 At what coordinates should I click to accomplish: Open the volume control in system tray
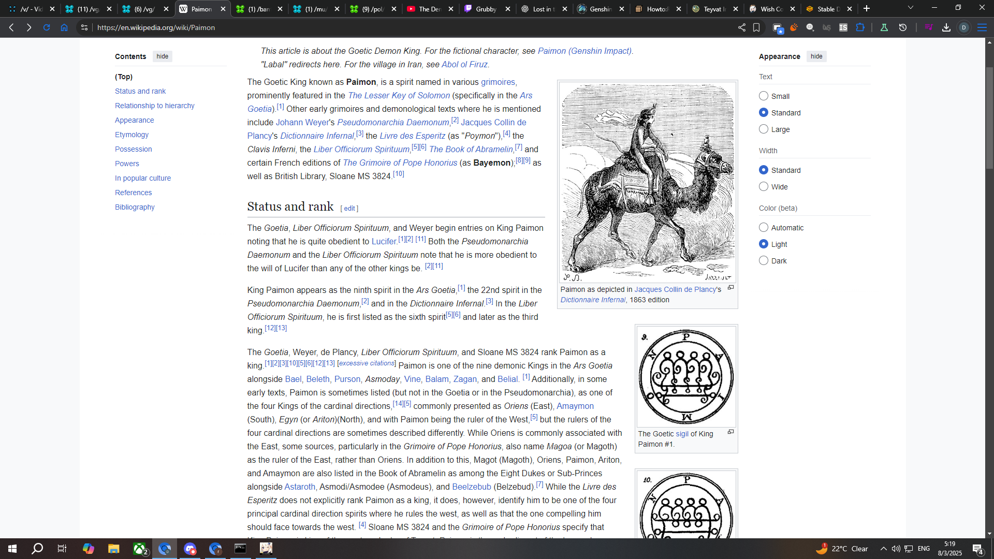[x=896, y=549]
